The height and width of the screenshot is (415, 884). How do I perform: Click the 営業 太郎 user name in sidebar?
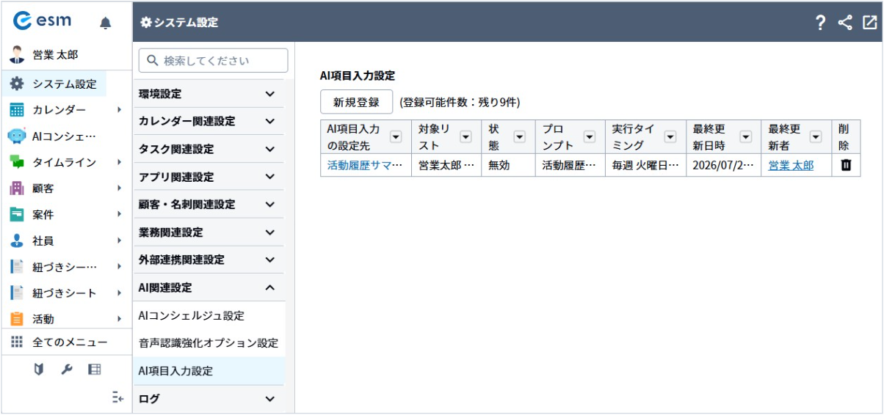click(55, 55)
